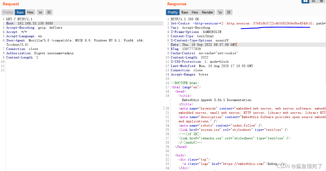
Task: Click the 'X-Frame-Options: SAMEORIGIN' header
Action: 196,32
